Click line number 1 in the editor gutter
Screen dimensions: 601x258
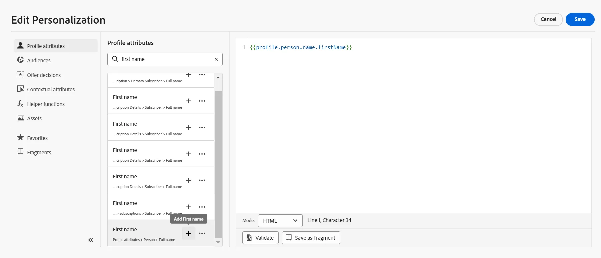[x=244, y=47]
